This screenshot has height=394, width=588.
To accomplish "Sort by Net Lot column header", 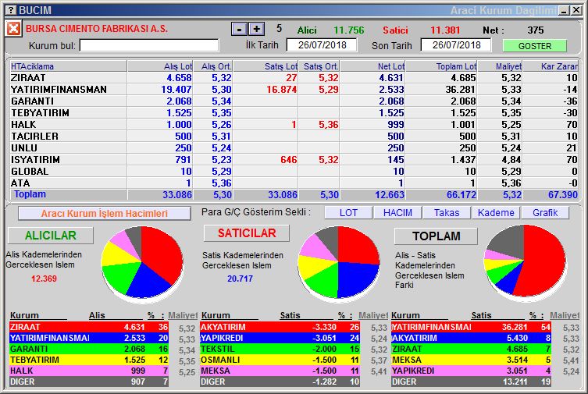I will [372, 66].
